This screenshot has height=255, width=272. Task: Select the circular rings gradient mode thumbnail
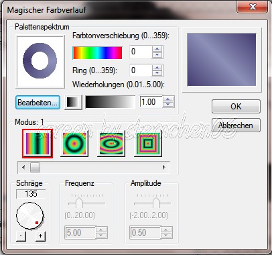(x=74, y=144)
